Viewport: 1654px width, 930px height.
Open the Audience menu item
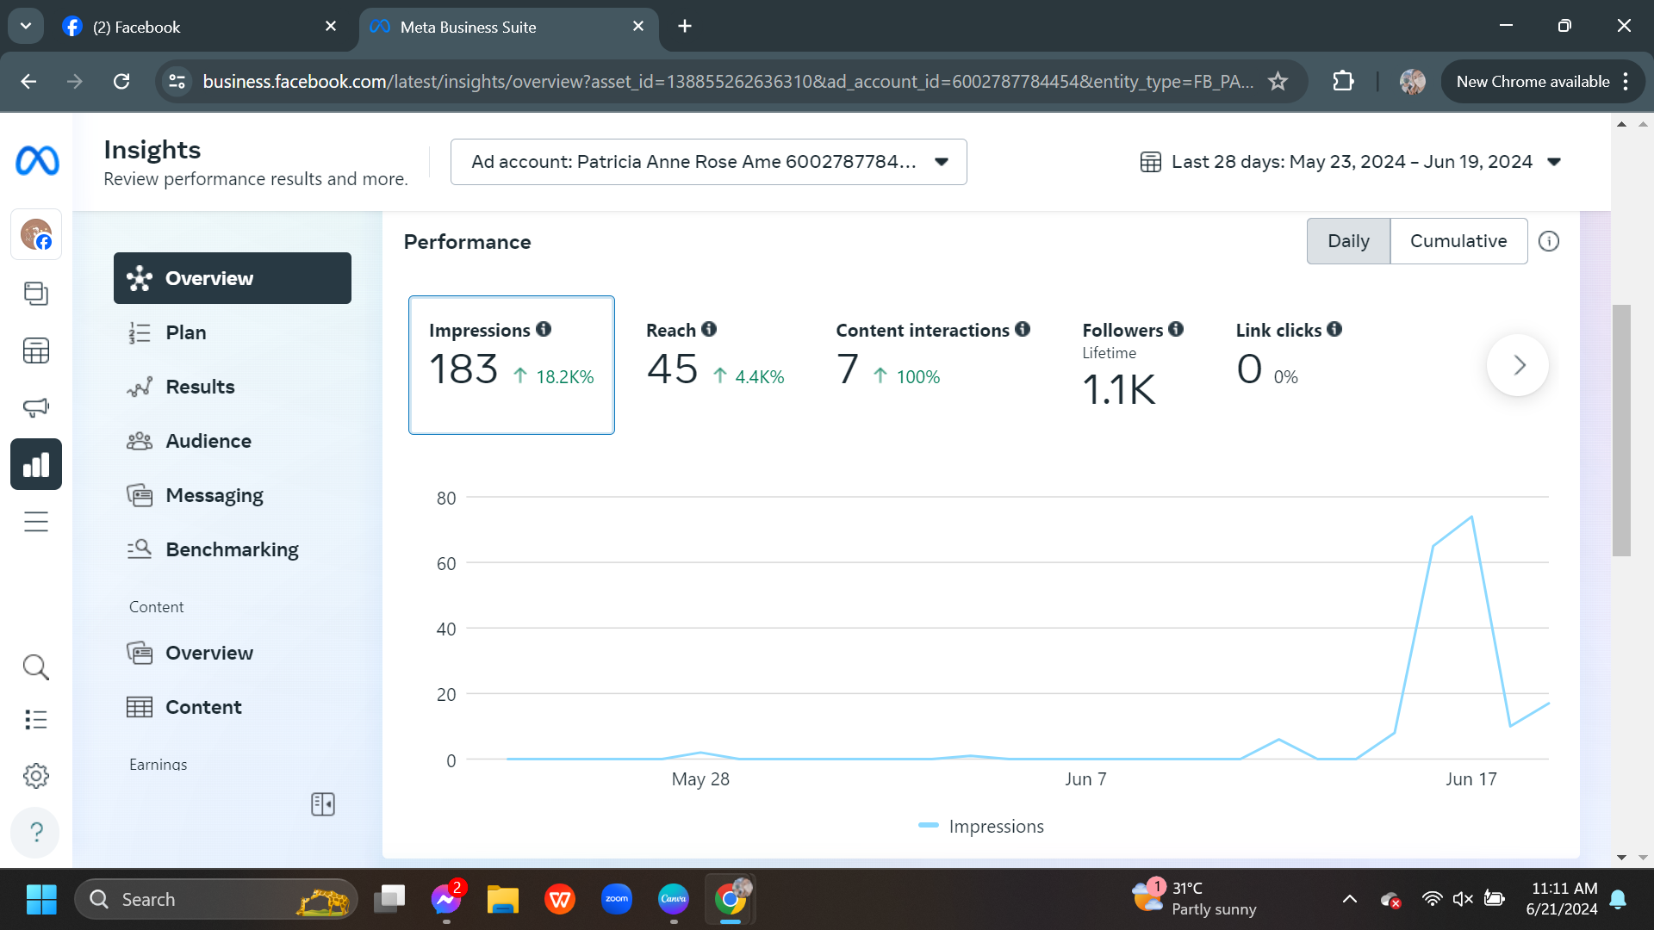pos(208,441)
